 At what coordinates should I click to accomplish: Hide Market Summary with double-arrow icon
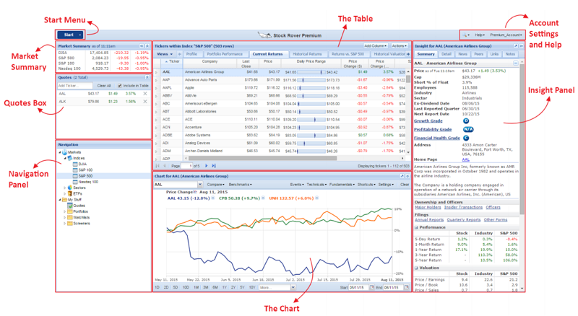click(141, 46)
